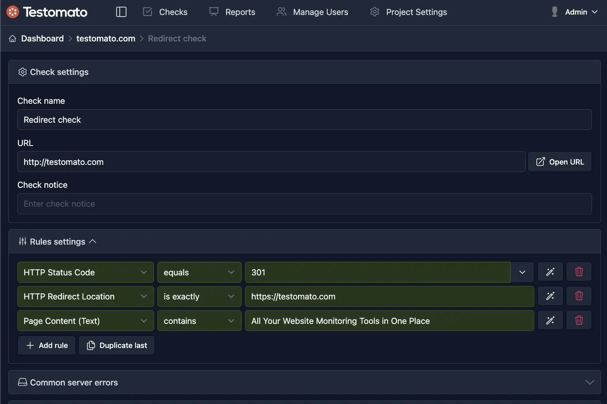This screenshot has width=607, height=404.
Task: Click the sliders icon beside Rules settings
Action: point(23,241)
